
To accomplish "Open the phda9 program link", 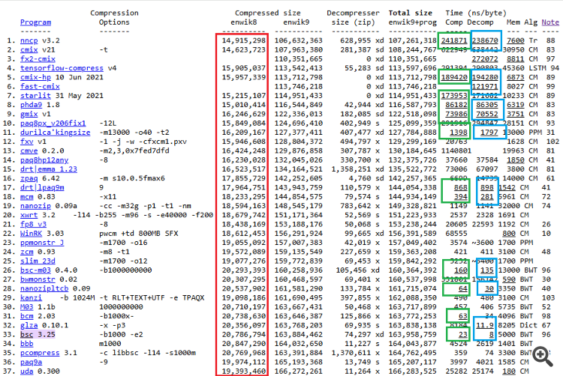I will coord(31,105).
